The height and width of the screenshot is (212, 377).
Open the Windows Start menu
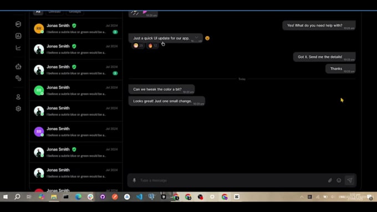point(6,197)
